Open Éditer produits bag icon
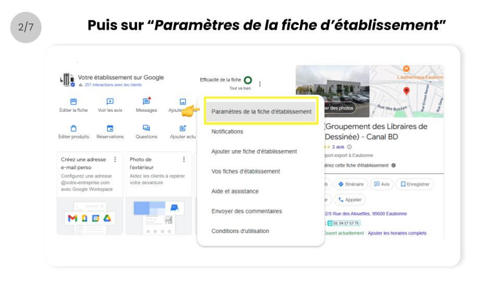Screen dimensions: 500x281 click(73, 129)
